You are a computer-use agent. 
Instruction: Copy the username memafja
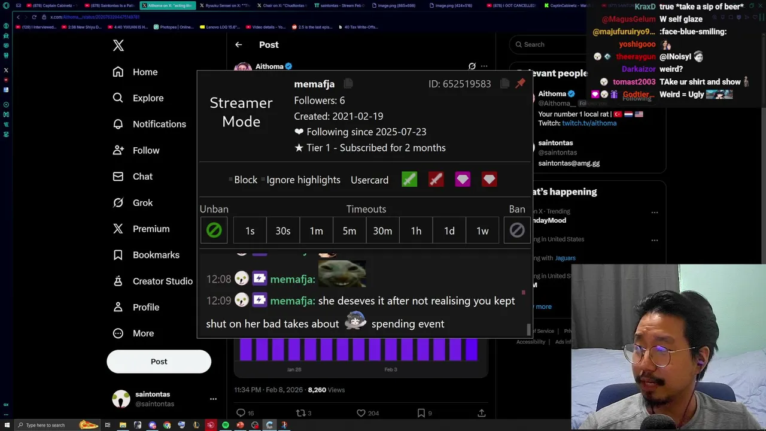pos(348,84)
